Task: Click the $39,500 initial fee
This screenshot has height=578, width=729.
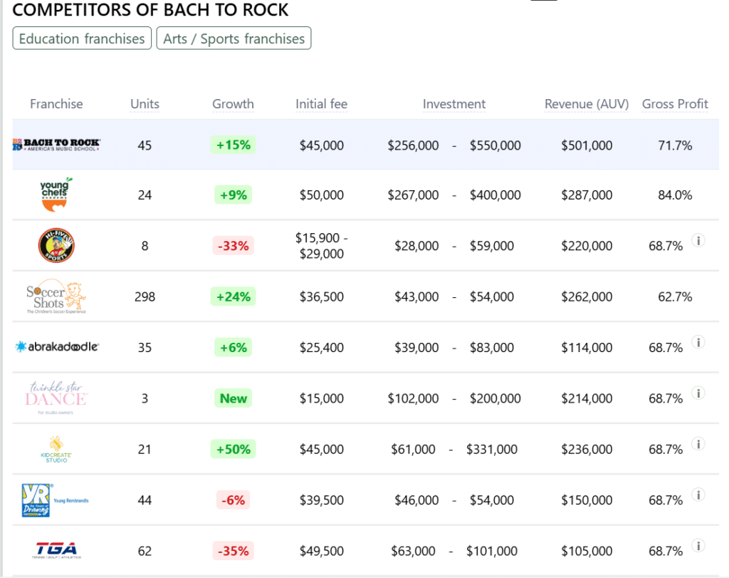Action: (x=321, y=500)
